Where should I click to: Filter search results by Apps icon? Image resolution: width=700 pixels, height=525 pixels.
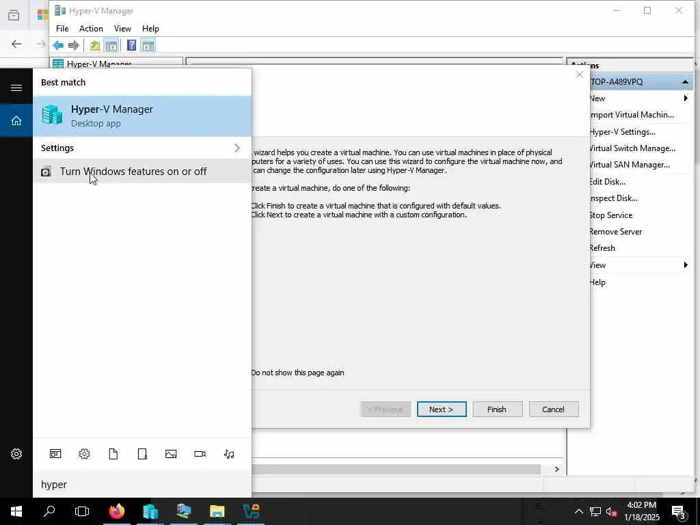tap(55, 454)
